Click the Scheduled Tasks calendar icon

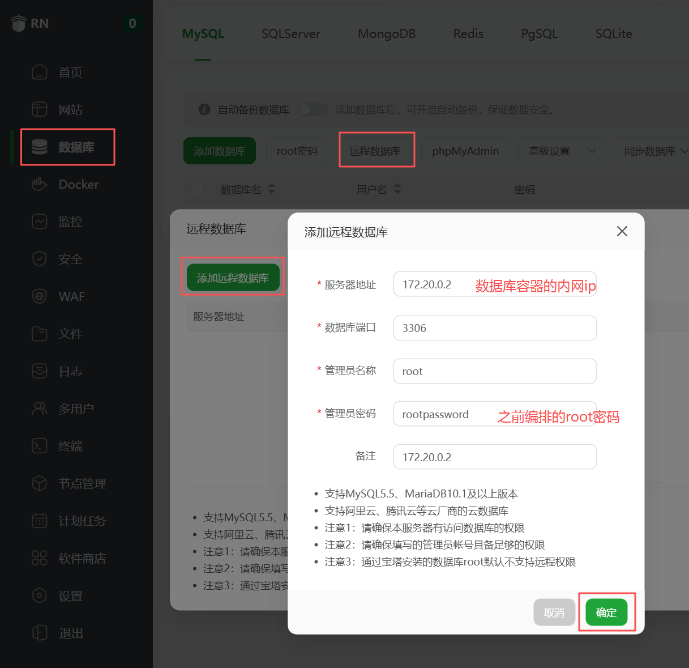click(x=40, y=521)
